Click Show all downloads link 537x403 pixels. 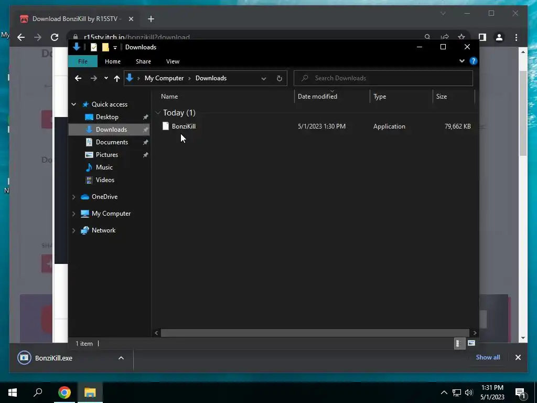click(488, 357)
